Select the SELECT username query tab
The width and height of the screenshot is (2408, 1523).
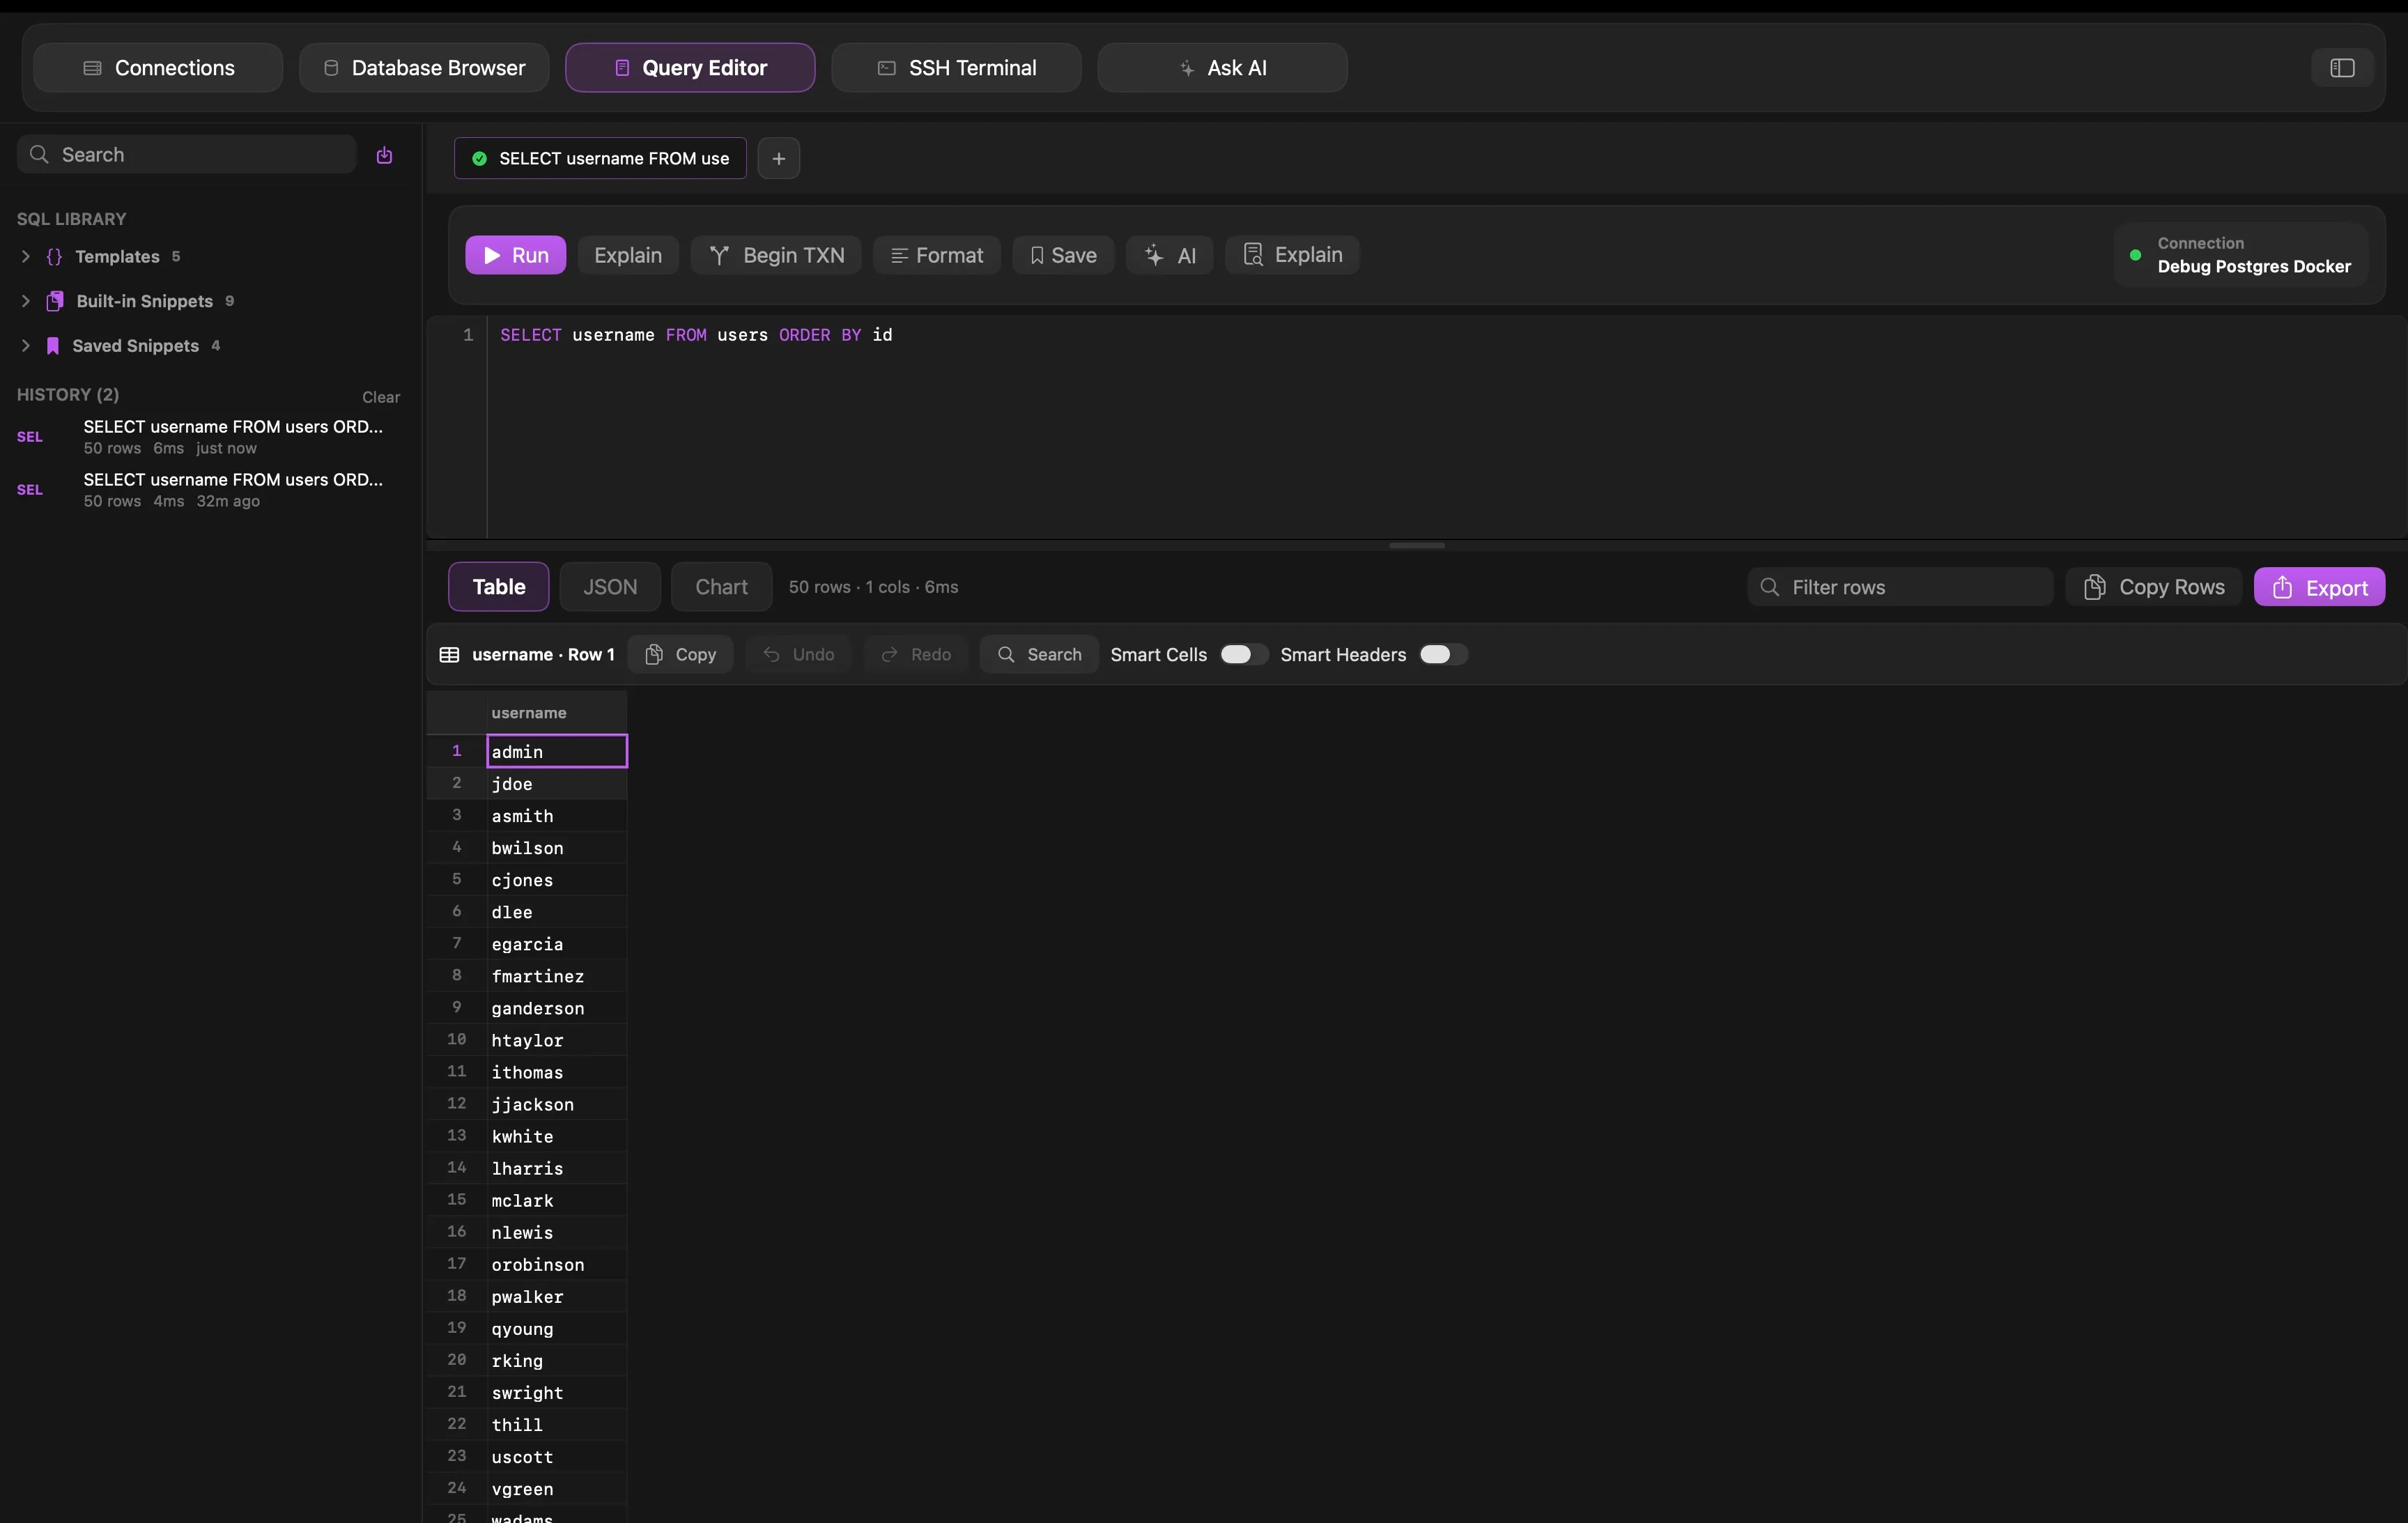[600, 158]
